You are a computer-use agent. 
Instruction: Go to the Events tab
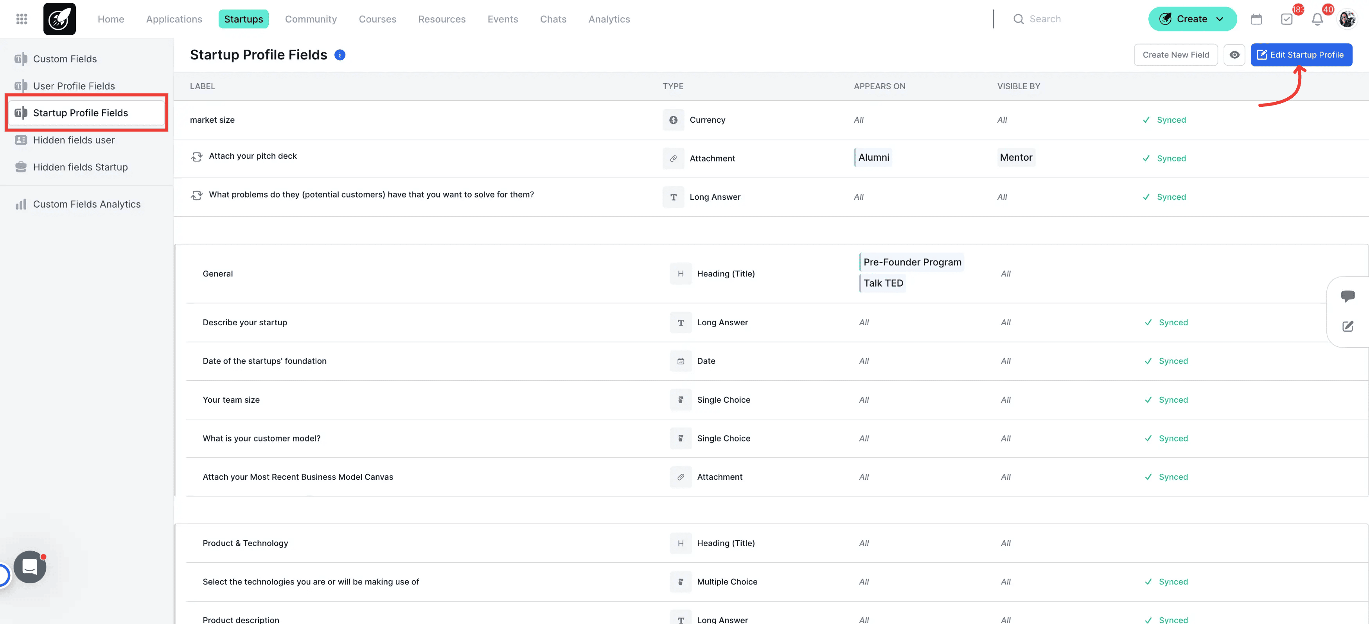click(503, 19)
